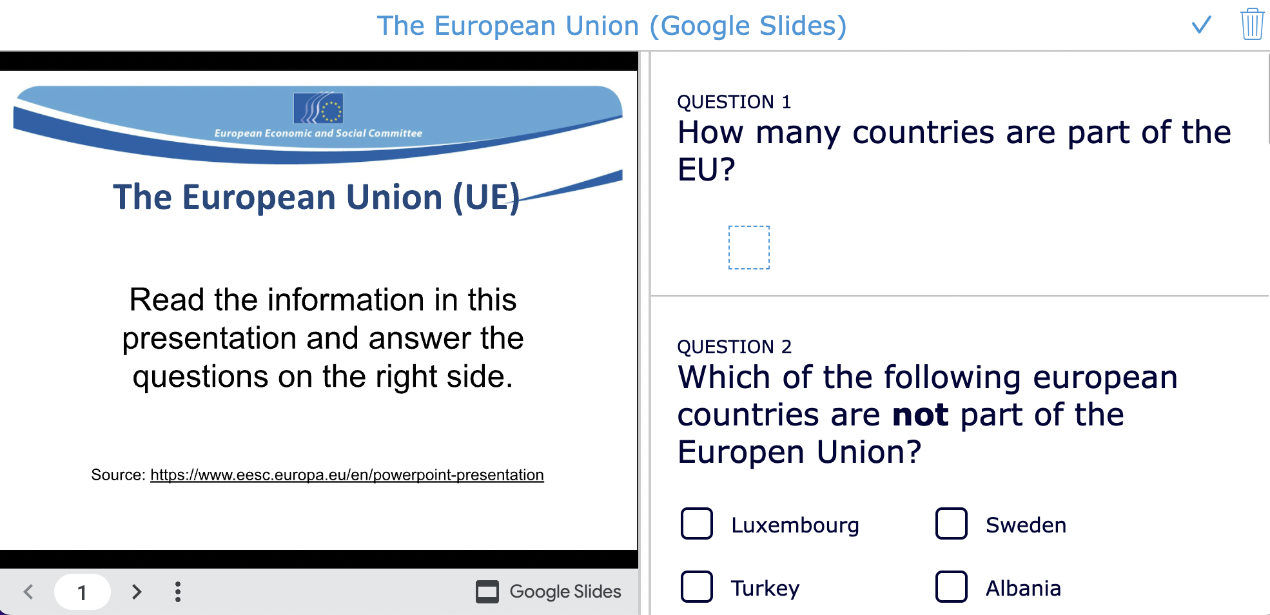This screenshot has width=1270, height=615.
Task: Click the QUESTION 1 heading text
Action: [734, 101]
